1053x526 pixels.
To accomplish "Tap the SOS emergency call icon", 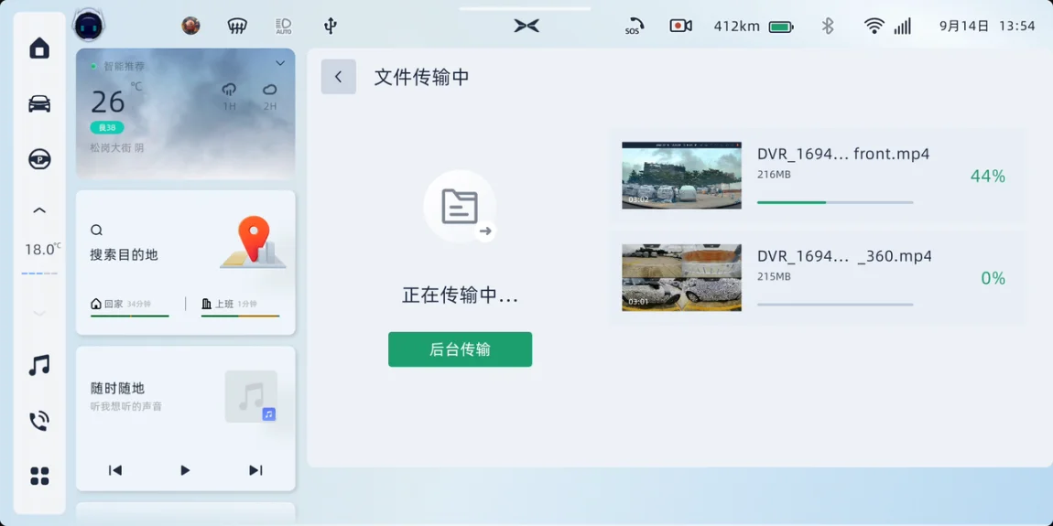I will [x=634, y=27].
